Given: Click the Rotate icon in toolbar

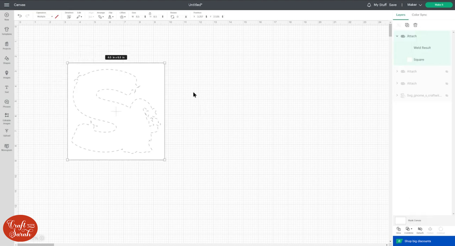Looking at the screenshot, I should pos(172,17).
